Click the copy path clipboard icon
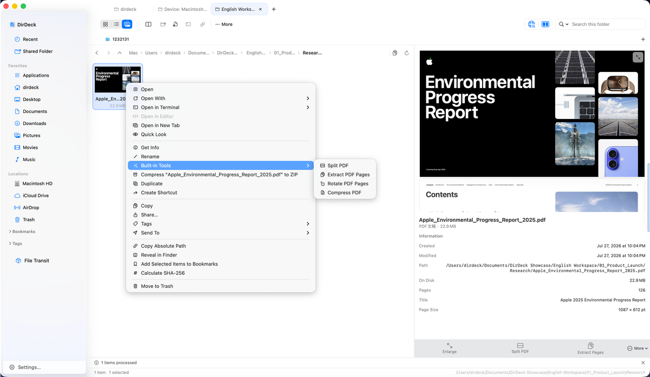 click(x=395, y=53)
